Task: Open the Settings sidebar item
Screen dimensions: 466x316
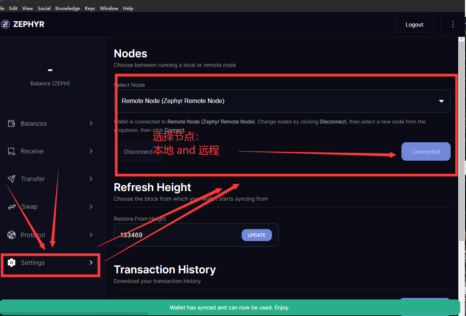Action: pyautogui.click(x=51, y=263)
